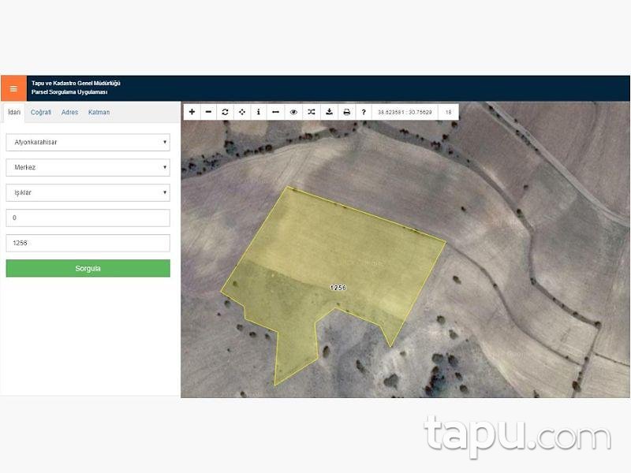The image size is (631, 473).
Task: Select the measure distance line tool
Action: (275, 112)
